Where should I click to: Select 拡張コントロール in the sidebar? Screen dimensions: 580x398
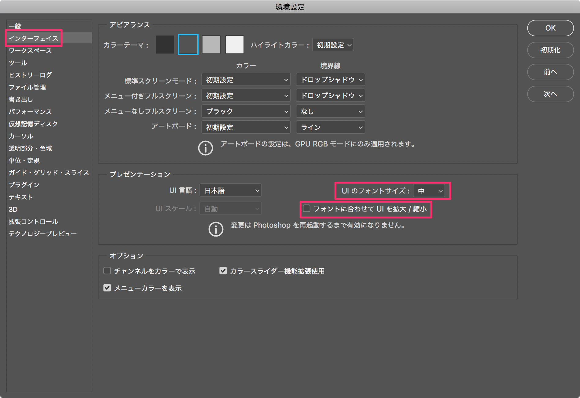(49, 221)
